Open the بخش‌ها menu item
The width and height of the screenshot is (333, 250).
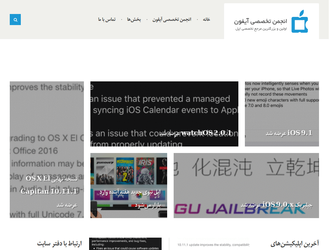(134, 19)
